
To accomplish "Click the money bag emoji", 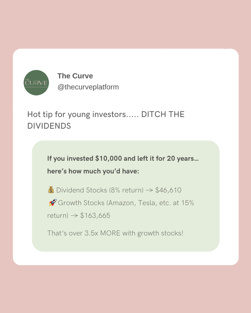I will (51, 190).
